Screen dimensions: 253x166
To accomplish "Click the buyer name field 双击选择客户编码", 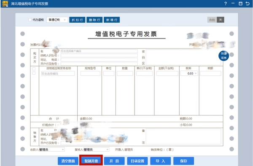I will 99,51.
